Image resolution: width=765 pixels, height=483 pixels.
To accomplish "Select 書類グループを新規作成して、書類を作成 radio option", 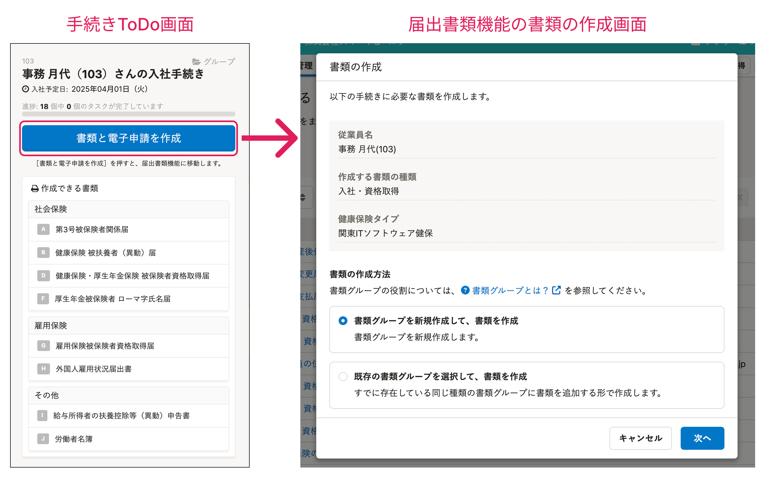I will tap(343, 321).
